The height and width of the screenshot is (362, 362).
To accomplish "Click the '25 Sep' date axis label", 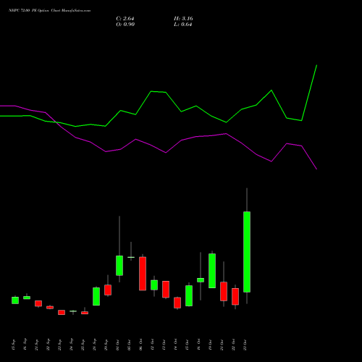I will [x=83, y=345].
